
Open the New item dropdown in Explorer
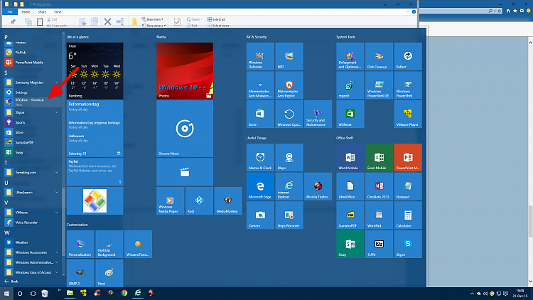(x=153, y=19)
